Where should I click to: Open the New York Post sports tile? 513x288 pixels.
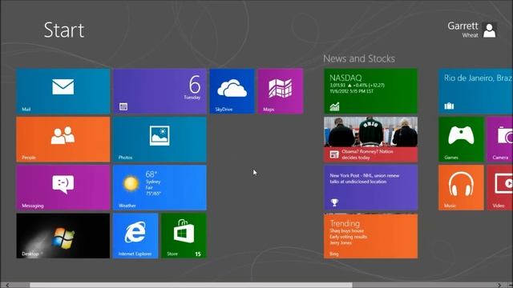click(370, 187)
